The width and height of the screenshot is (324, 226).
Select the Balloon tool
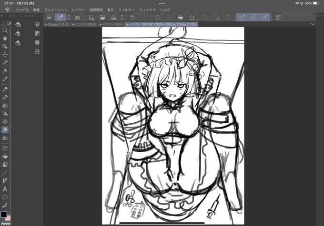click(5, 197)
